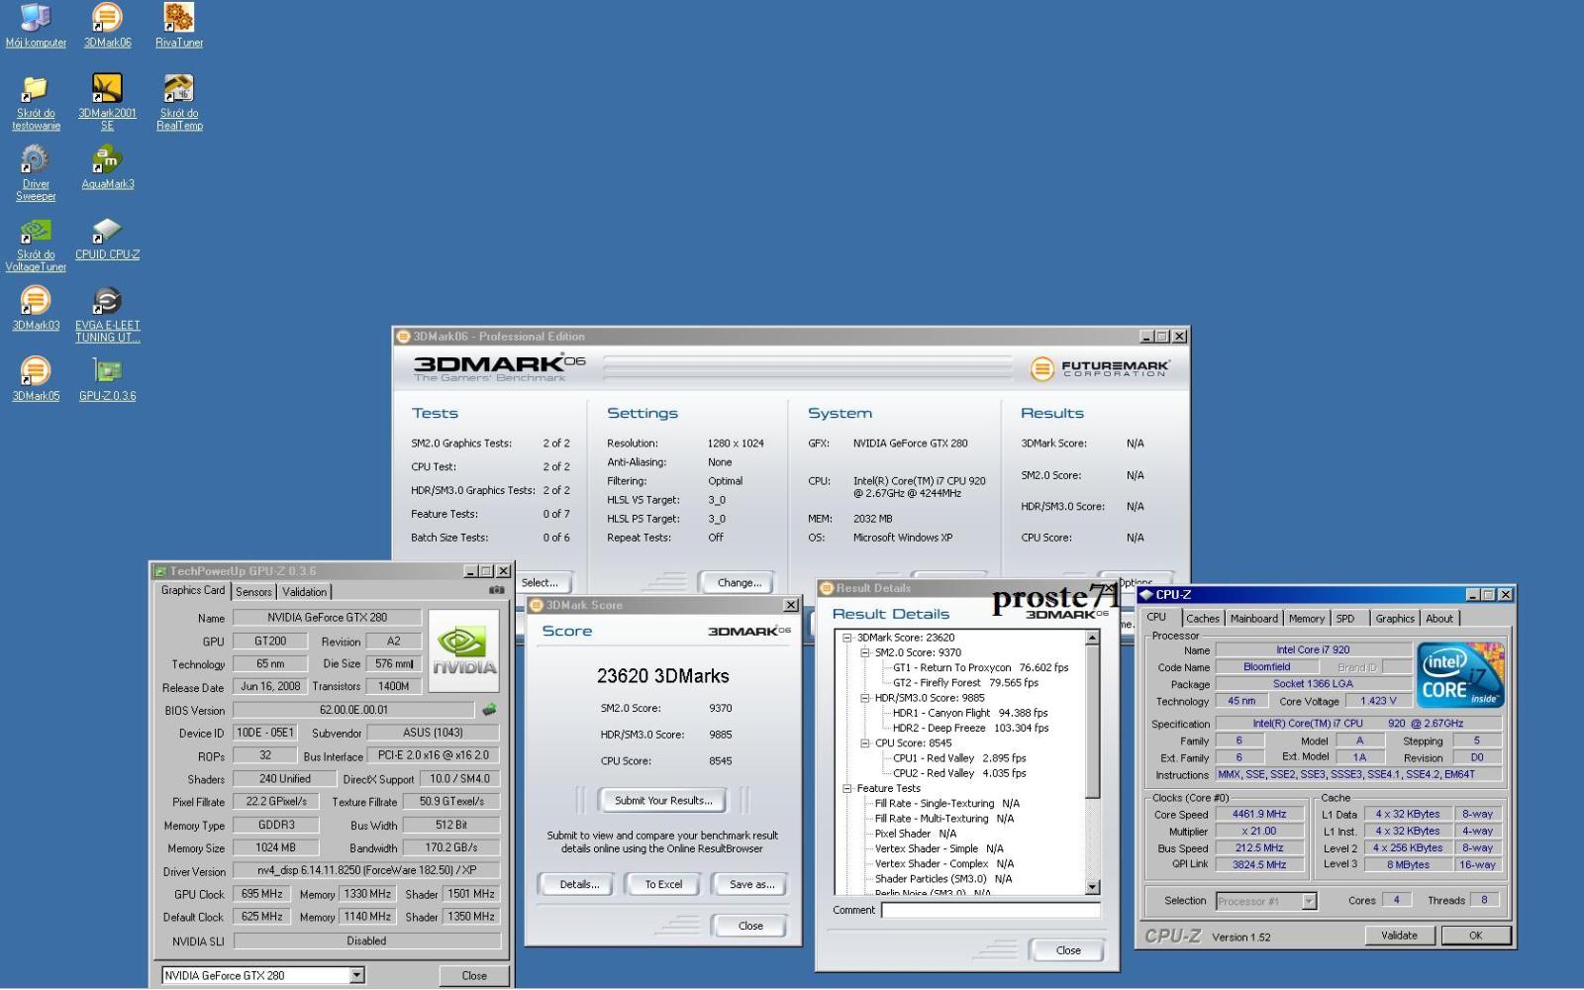Click the GPU-Z BIOS Version field 62.00.0E.00.01

[353, 710]
